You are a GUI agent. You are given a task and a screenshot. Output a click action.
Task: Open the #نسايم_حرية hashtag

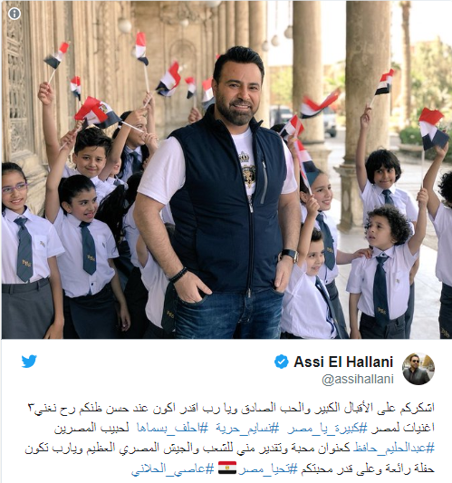(247, 428)
